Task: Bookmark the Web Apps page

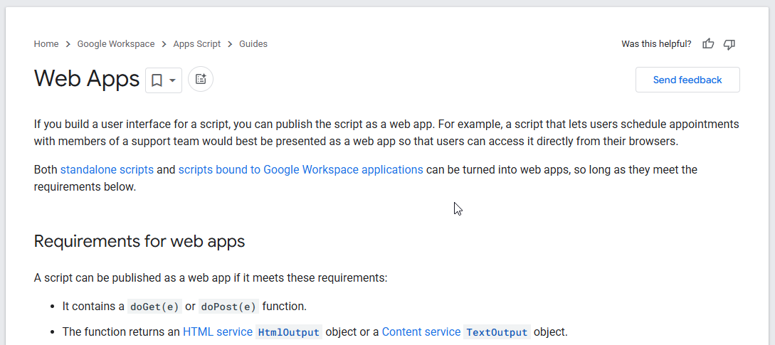Action: point(157,80)
